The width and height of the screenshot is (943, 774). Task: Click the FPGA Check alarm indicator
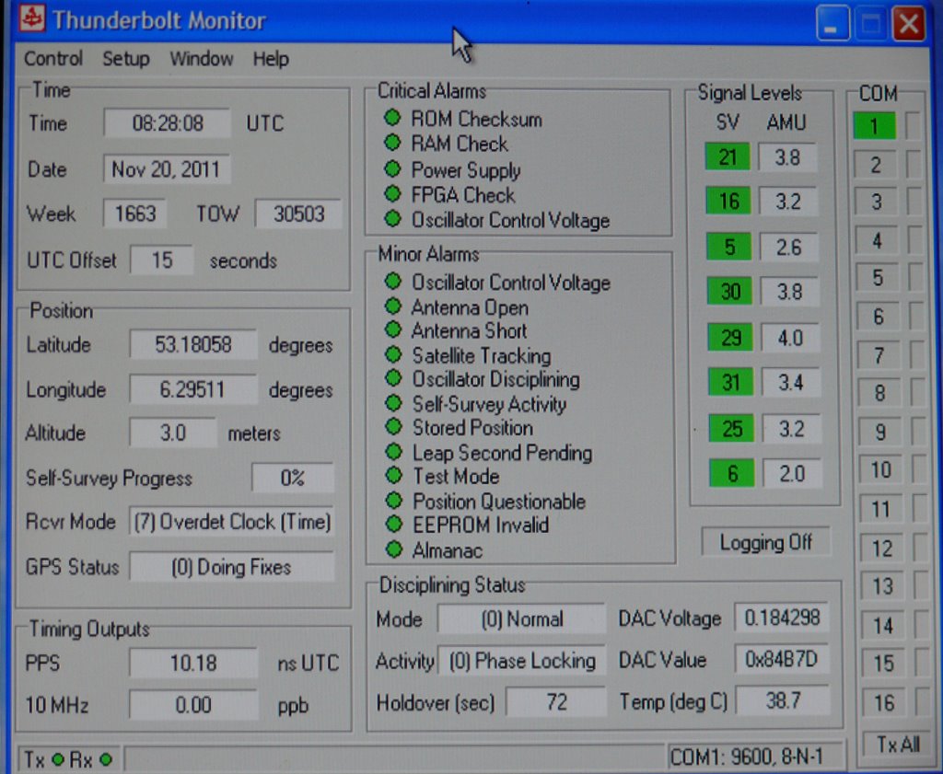tap(392, 193)
